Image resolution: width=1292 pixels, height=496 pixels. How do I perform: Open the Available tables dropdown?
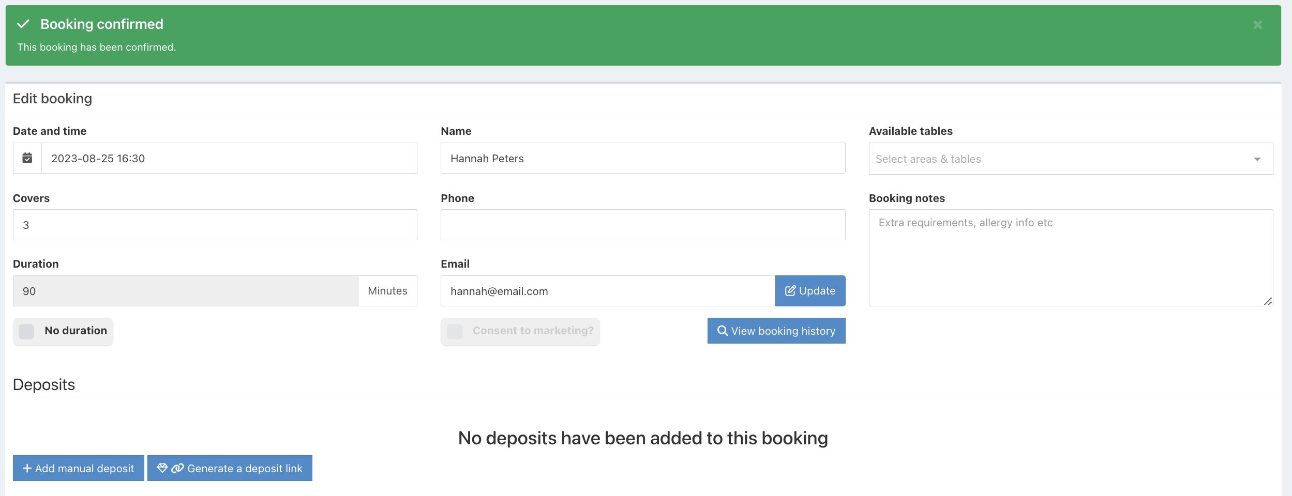(1060, 159)
